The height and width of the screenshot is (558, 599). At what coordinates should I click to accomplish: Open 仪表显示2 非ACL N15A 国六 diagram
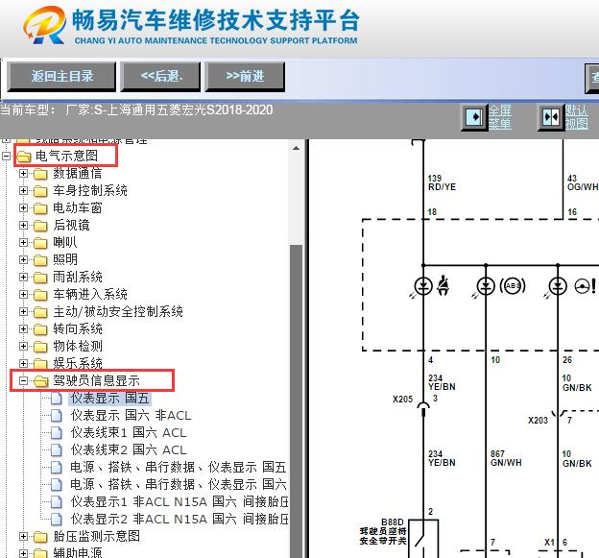coord(180,520)
